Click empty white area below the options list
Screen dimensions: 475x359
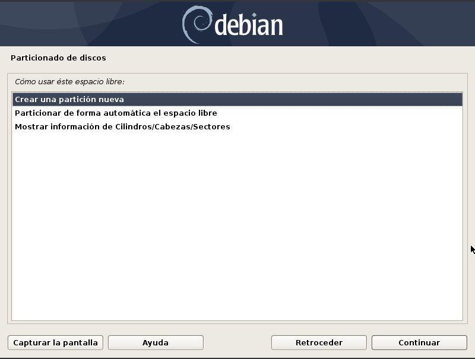pyautogui.click(x=237, y=227)
